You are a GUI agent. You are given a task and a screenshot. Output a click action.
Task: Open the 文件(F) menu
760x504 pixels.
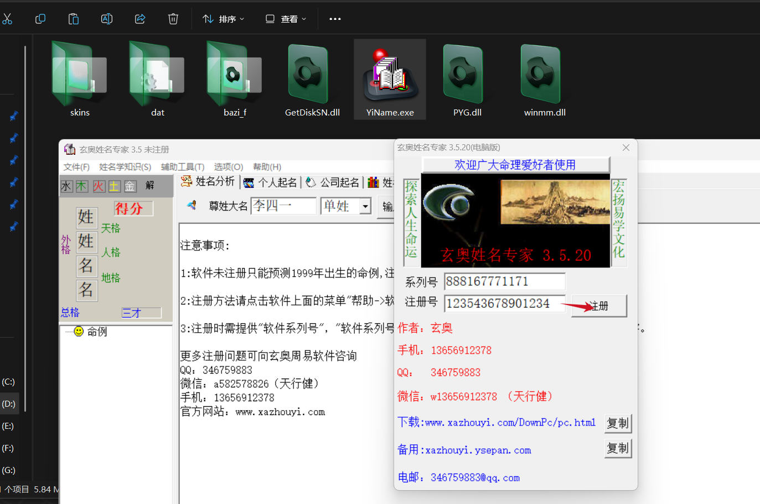point(76,167)
